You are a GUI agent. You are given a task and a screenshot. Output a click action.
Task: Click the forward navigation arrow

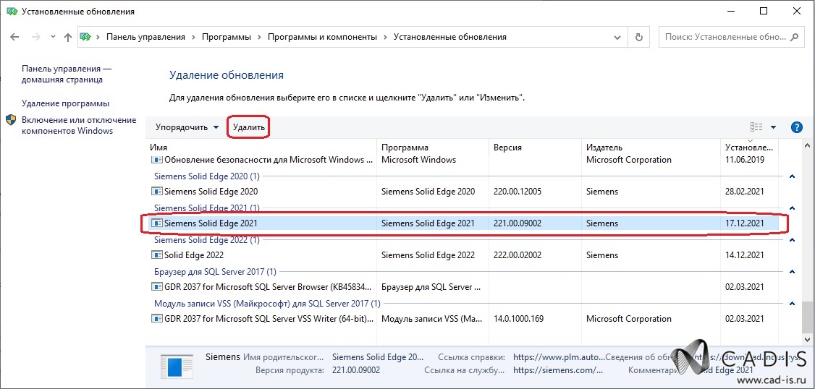click(36, 37)
